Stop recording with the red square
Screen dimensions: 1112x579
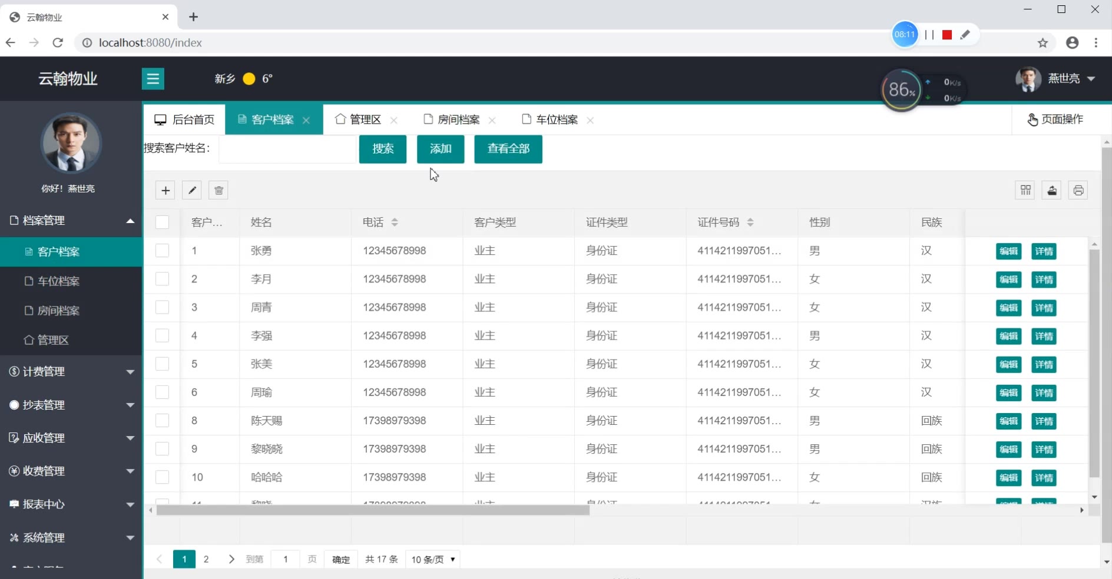(947, 35)
